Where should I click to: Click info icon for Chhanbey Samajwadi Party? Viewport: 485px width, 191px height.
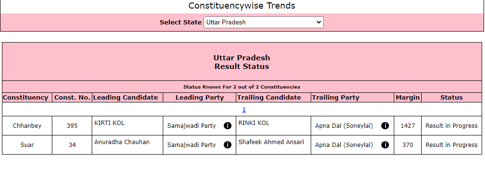coord(227,125)
